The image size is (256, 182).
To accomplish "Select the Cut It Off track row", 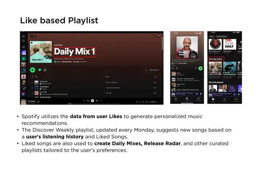I will [94, 93].
